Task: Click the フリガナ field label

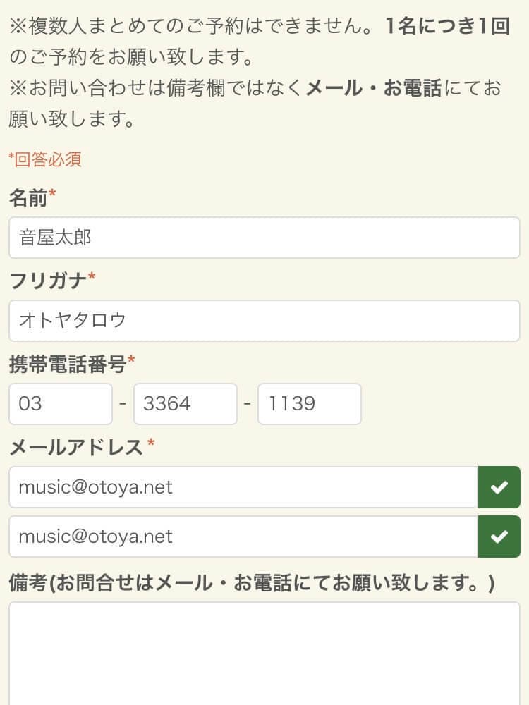Action: [48, 281]
